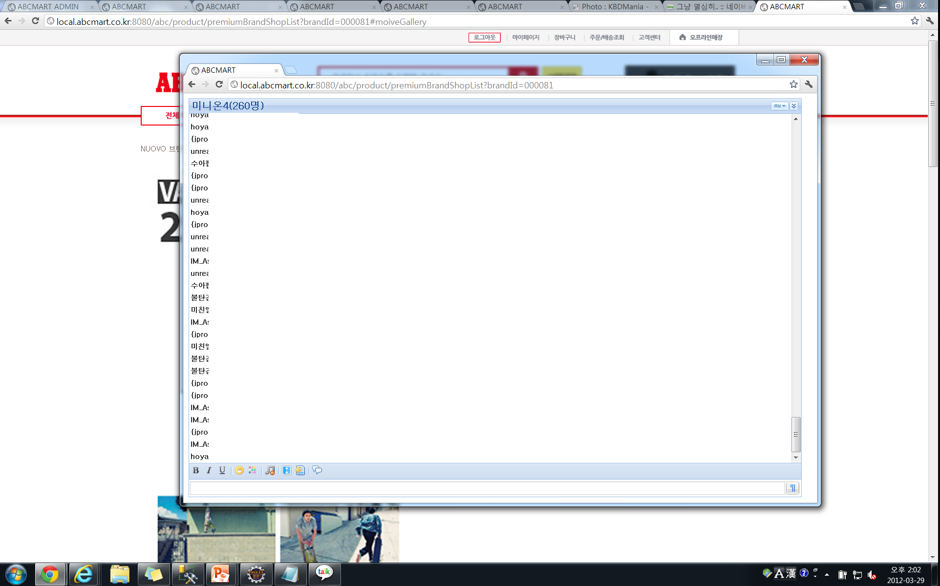The width and height of the screenshot is (940, 586).
Task: Click the chat list scrollbar thumb
Action: (x=796, y=434)
